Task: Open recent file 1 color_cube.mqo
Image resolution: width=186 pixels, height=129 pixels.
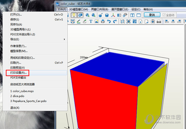Action: (35, 91)
